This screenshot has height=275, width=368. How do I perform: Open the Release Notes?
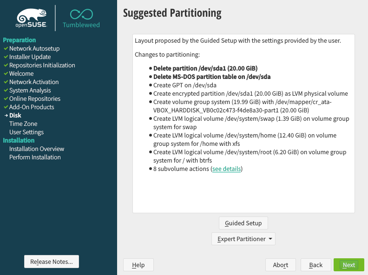tap(52, 262)
